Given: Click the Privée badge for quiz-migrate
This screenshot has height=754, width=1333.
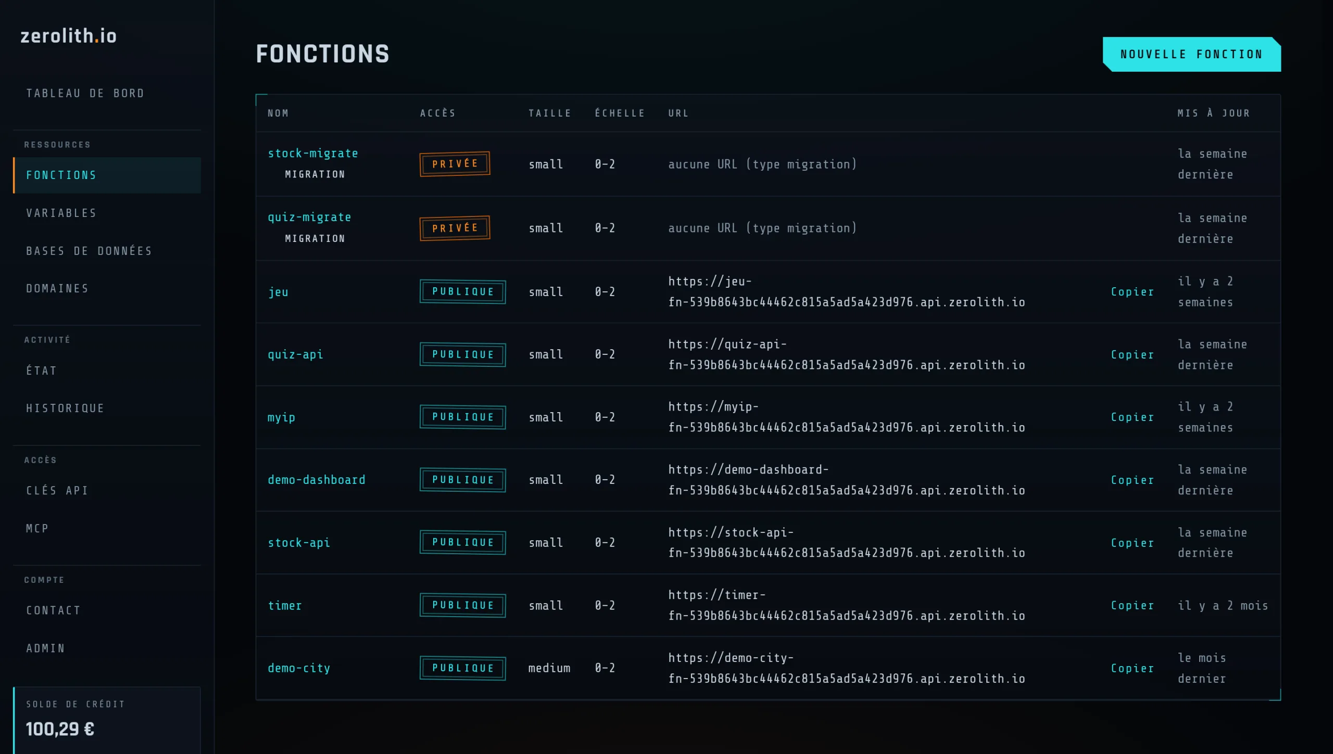Looking at the screenshot, I should click(x=455, y=228).
